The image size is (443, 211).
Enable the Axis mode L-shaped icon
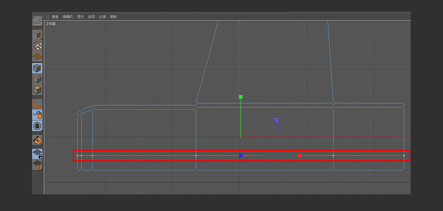(x=37, y=104)
